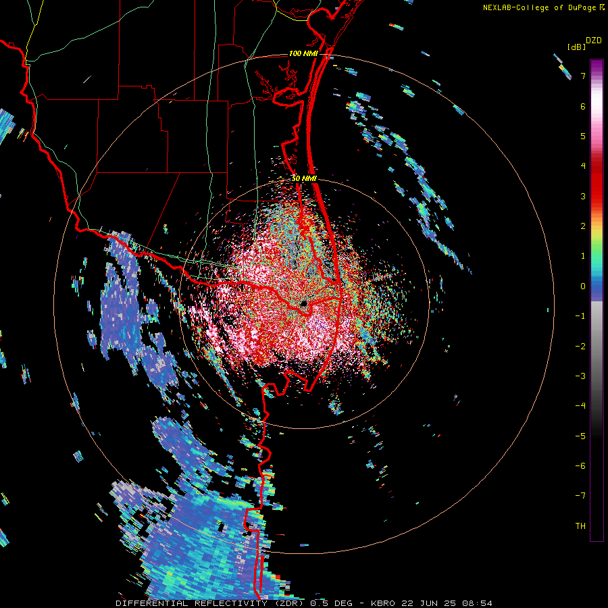Click the -2 value on the color scale
The height and width of the screenshot is (608, 608).
click(580, 347)
